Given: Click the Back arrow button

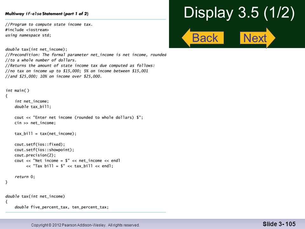Looking at the screenshot, I should [203, 38].
